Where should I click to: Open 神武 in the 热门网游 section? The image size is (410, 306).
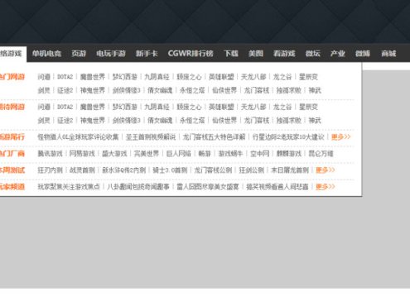315,90
